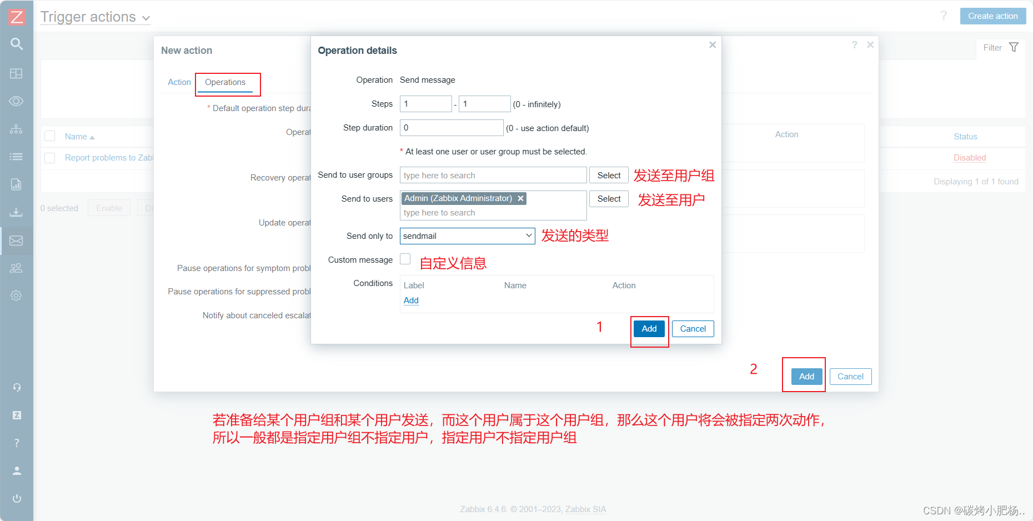Viewport: 1033px width, 521px height.
Task: Open the Data collection download icon
Action: [17, 212]
